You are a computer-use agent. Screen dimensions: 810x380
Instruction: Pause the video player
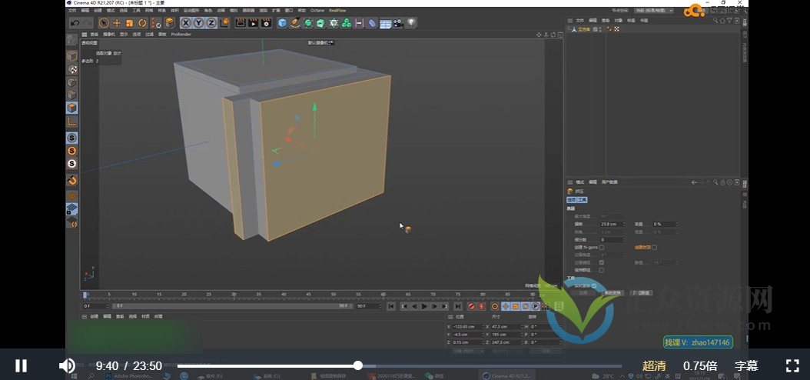point(22,366)
